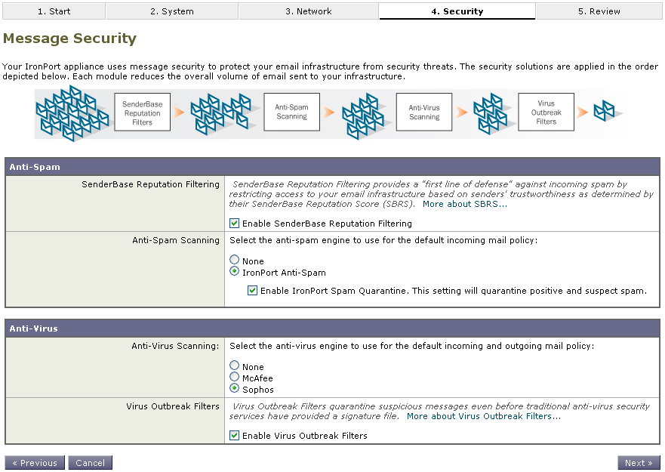Click the Anti-Virus Scanning diagram box
The height and width of the screenshot is (472, 665).
tap(424, 112)
